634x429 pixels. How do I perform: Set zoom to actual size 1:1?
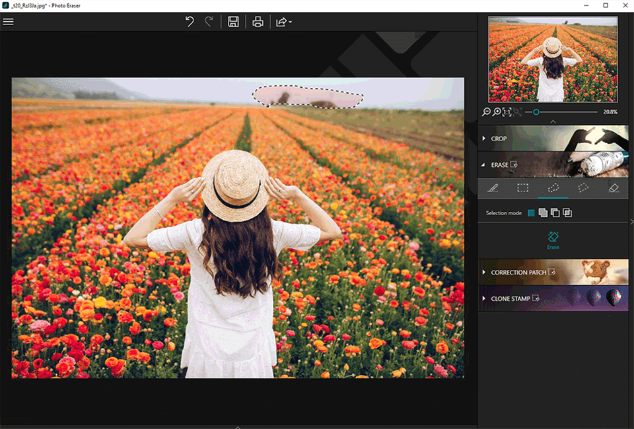click(507, 112)
